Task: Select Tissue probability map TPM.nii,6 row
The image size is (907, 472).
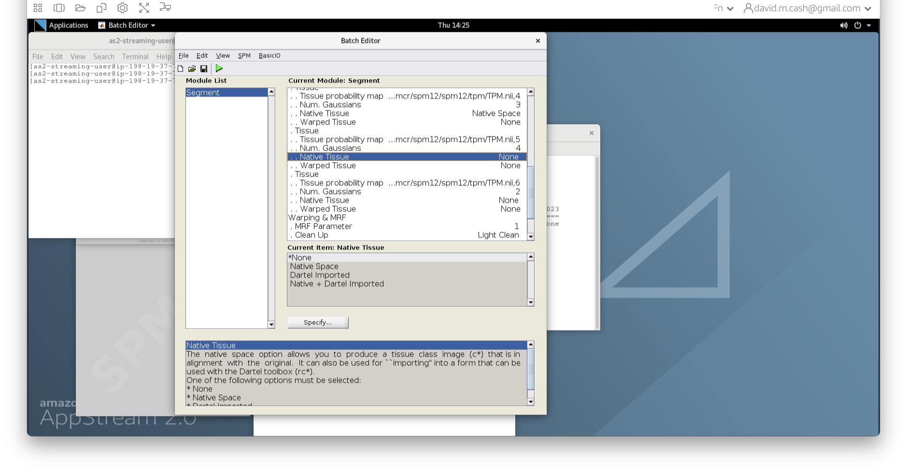Action: 407,183
